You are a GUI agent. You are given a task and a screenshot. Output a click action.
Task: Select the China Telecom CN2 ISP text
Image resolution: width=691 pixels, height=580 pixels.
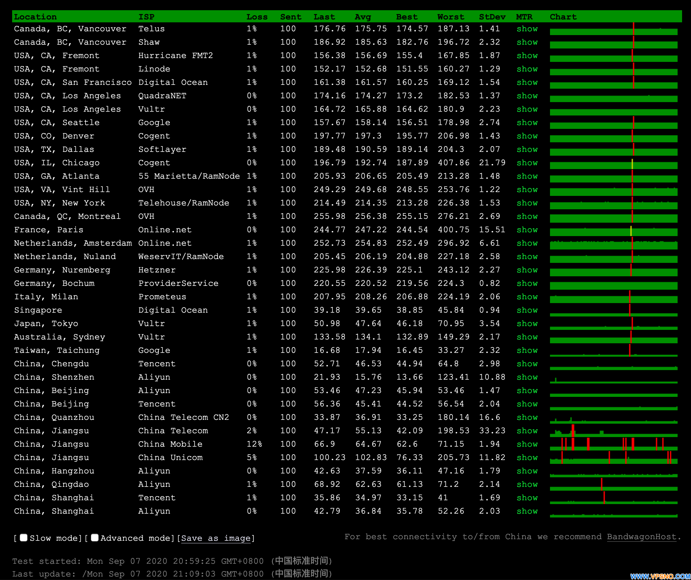click(184, 418)
